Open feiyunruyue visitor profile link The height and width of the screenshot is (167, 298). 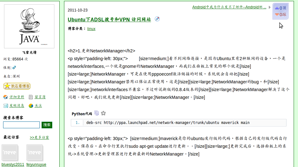[x=36, y=164]
